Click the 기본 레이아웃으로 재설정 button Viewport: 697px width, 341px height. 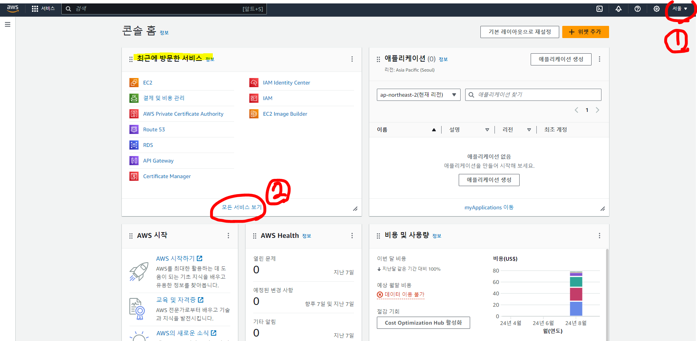pyautogui.click(x=520, y=32)
